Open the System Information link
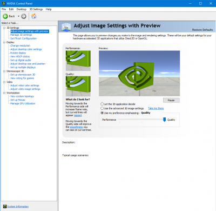The image size is (216, 211). click(x=18, y=207)
